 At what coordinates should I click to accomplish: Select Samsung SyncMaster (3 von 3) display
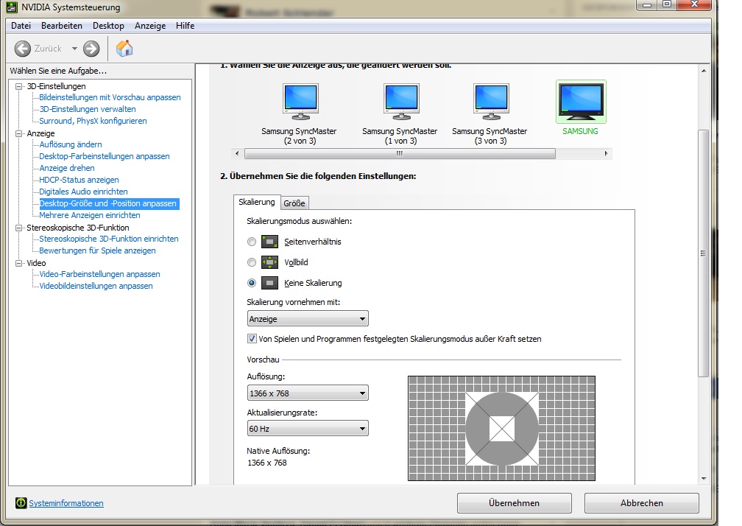coord(490,114)
